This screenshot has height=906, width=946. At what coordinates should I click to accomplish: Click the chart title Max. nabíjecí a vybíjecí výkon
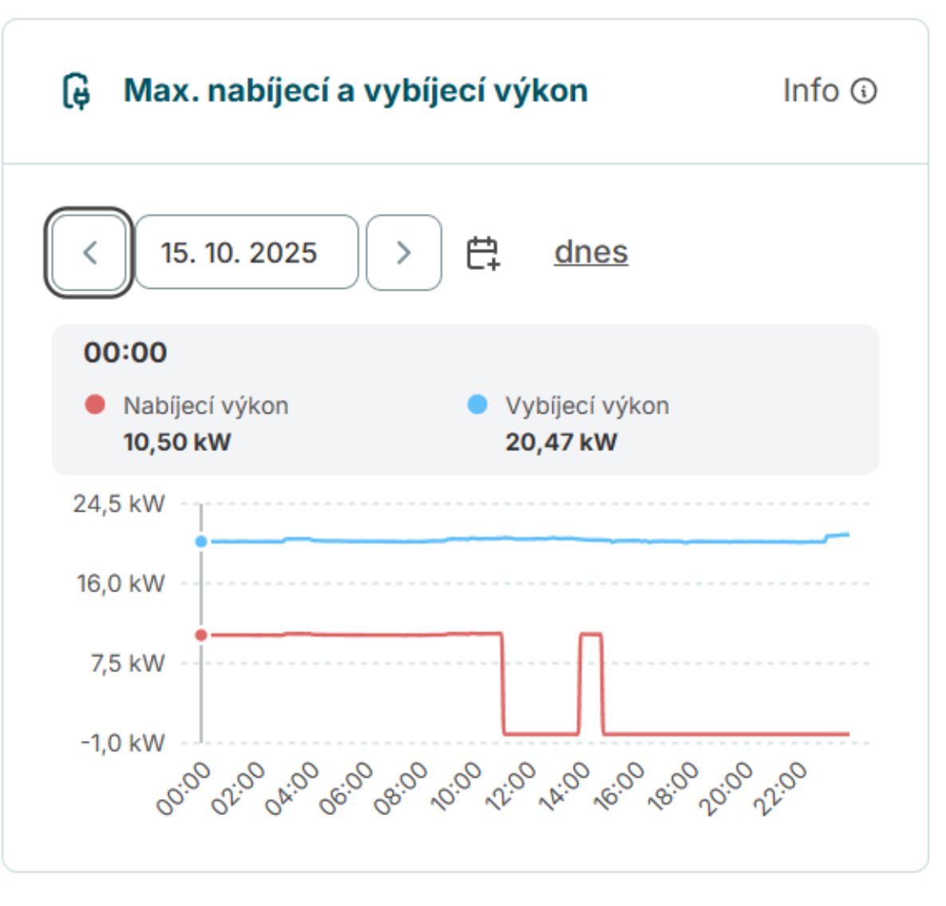click(355, 91)
